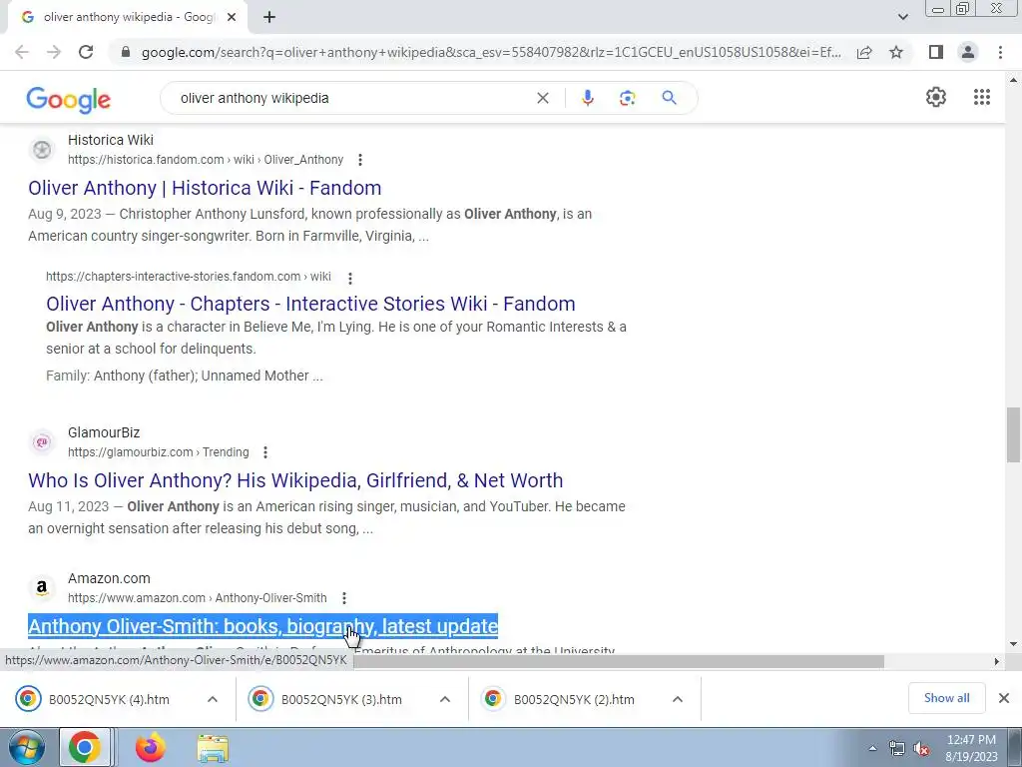
Task: Expand options for B0052QN5YK (2).htm download
Action: pos(678,699)
